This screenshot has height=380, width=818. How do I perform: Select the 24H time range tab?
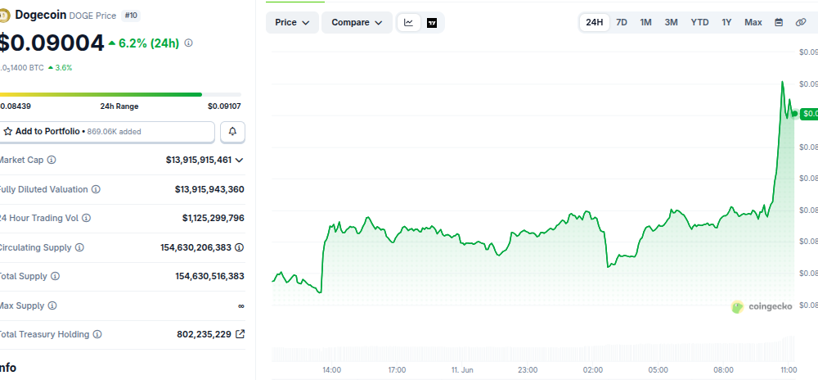click(x=594, y=22)
